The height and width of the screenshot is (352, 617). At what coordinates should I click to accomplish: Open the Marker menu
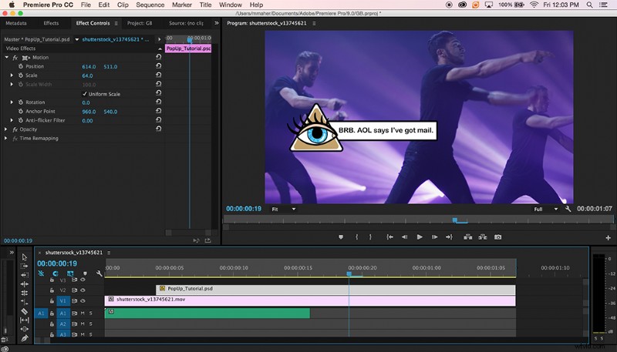(x=182, y=5)
